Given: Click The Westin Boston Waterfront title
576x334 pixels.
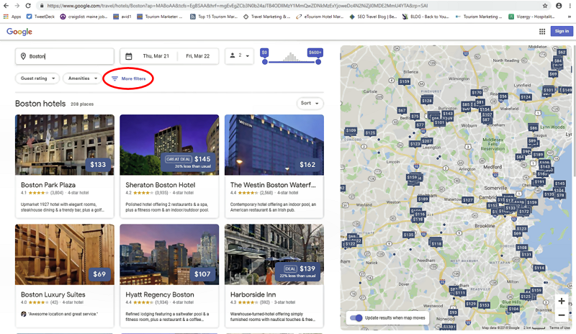Looking at the screenshot, I should coord(273,185).
